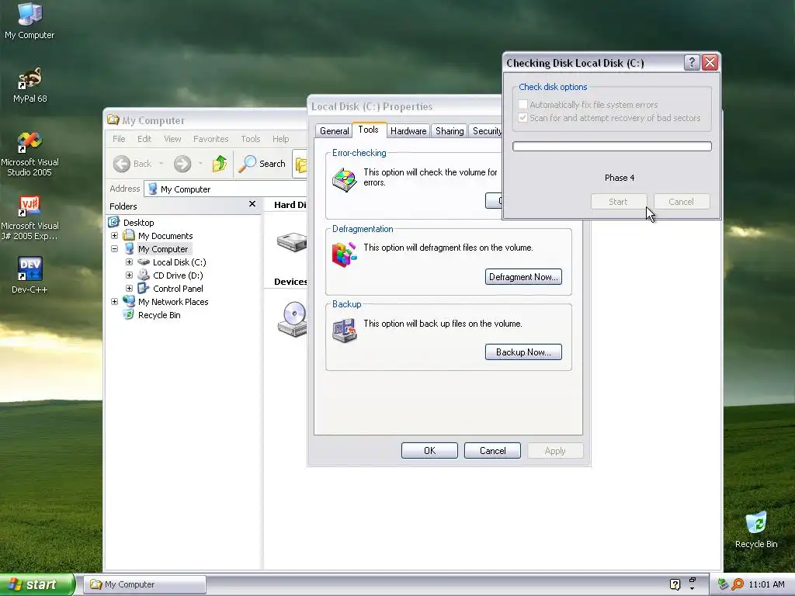Click the Address bar field
This screenshot has height=596, width=795.
point(226,189)
